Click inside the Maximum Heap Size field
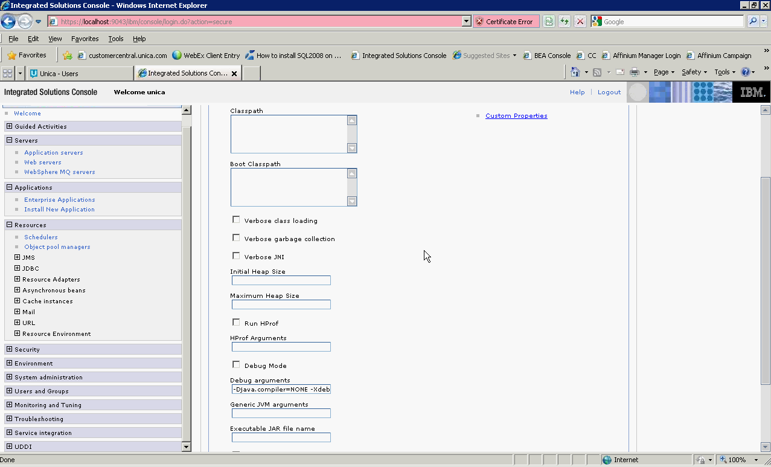Viewport: 771px width, 467px height. [x=280, y=304]
